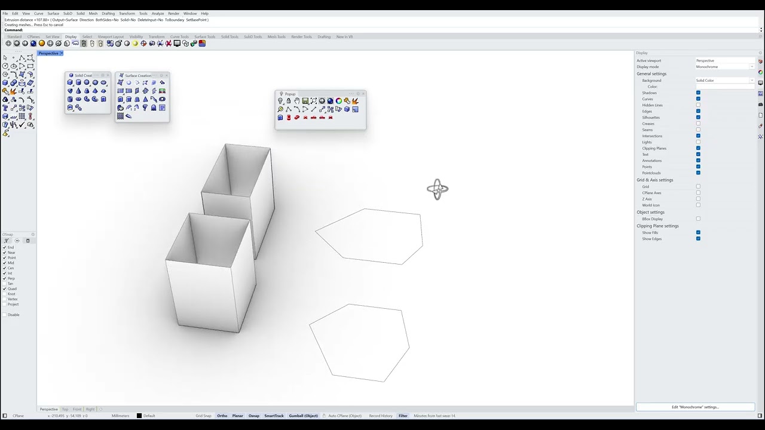The image size is (765, 430).
Task: Click the red X icon in Display toolbar
Action: (x=169, y=44)
